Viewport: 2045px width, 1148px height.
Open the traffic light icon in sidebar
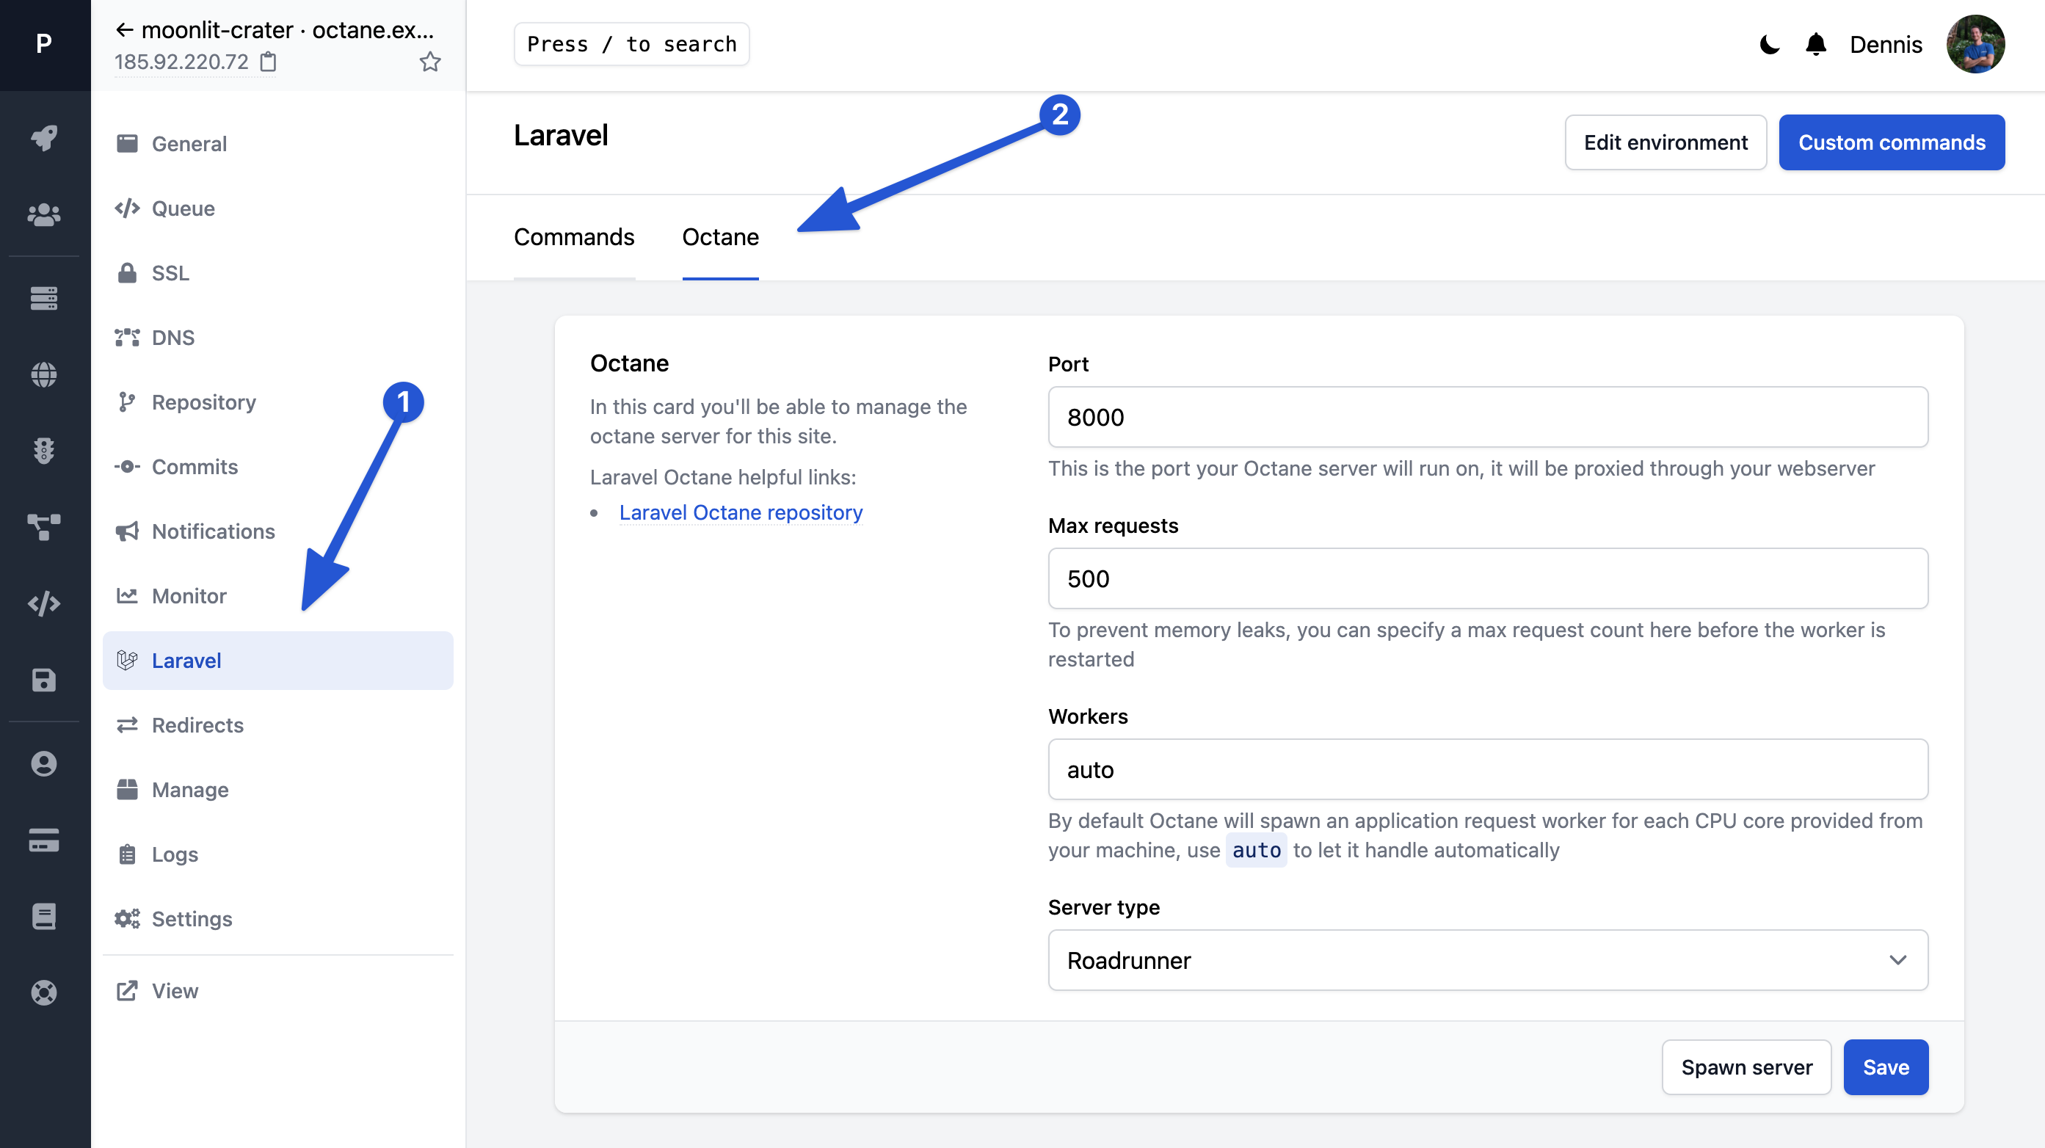point(45,450)
